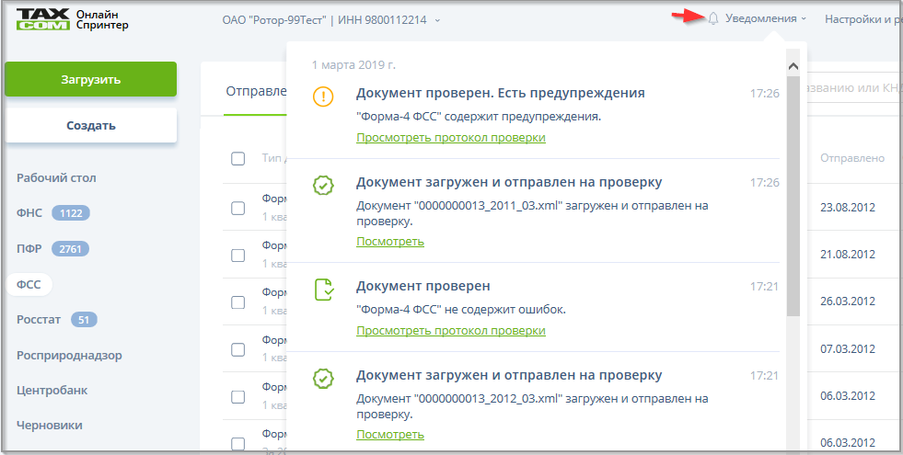
Task: Click the yellow warning icon in notifications
Action: [322, 97]
